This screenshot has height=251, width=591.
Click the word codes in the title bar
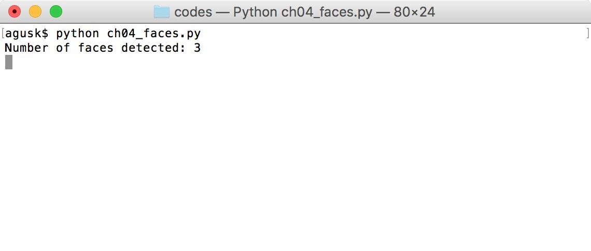[x=193, y=12]
